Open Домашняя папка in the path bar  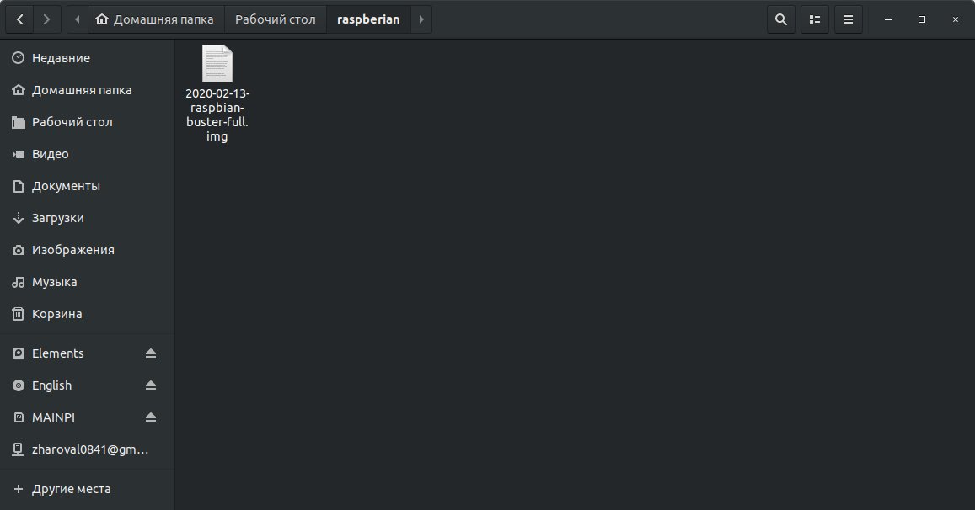155,19
